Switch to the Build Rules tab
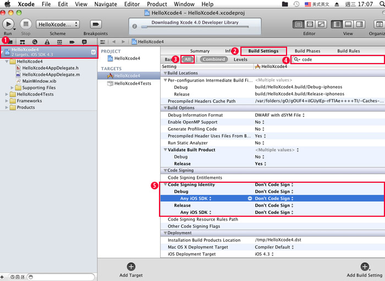The image size is (385, 281). pos(348,51)
